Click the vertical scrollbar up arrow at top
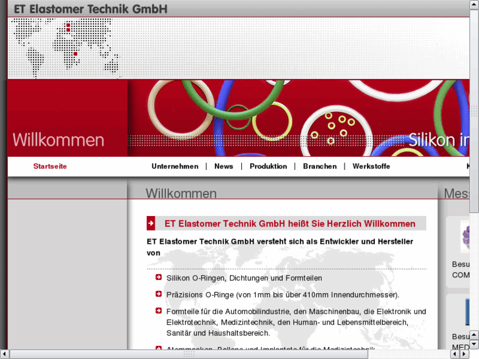 pyautogui.click(x=474, y=5)
